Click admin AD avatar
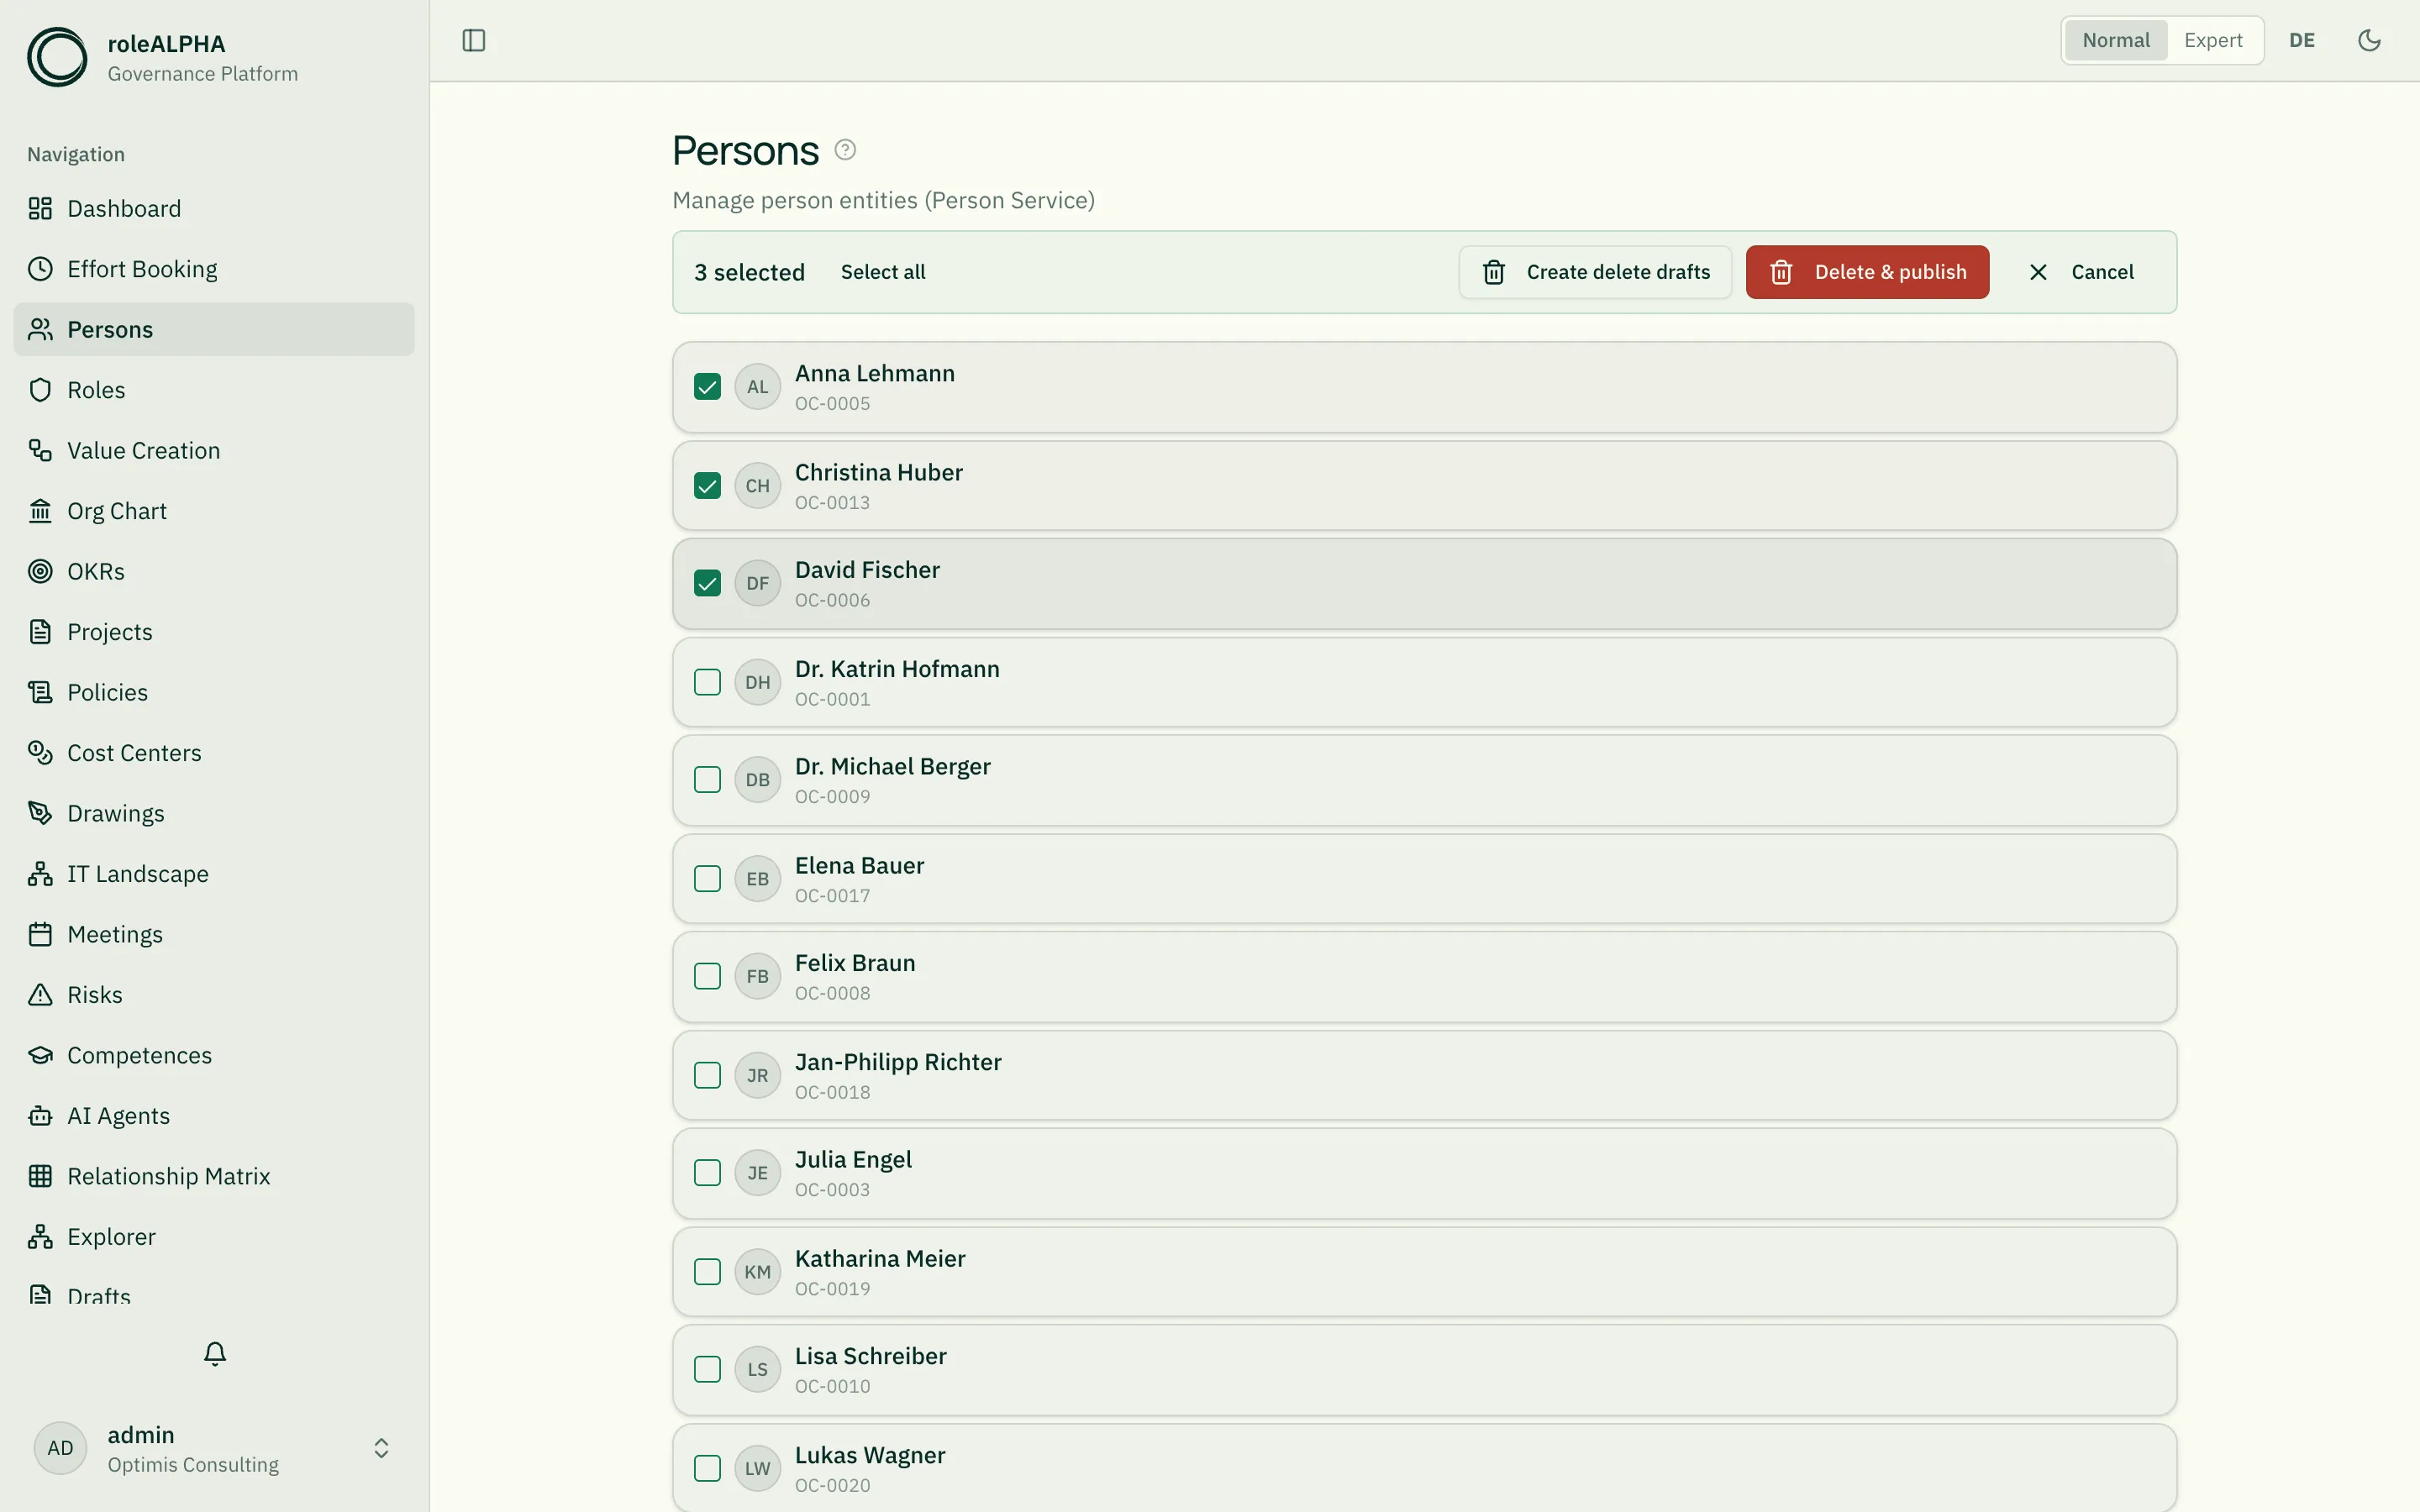Image resolution: width=2420 pixels, height=1512 pixels. click(60, 1448)
